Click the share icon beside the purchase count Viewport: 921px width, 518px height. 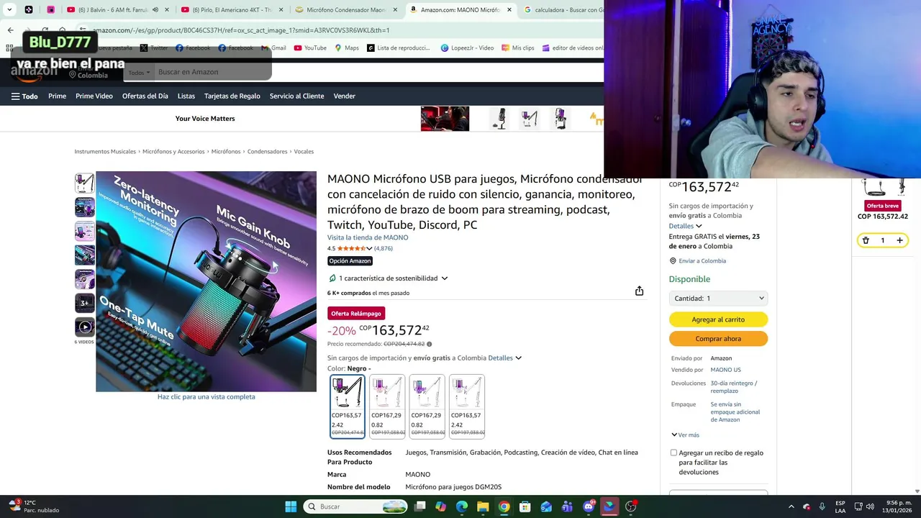point(639,291)
